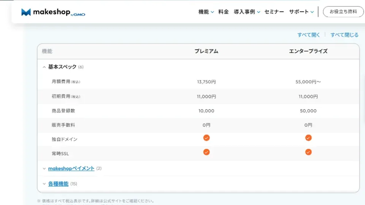Select the エンタープライズ column header
The image size is (365, 205).
click(x=308, y=51)
